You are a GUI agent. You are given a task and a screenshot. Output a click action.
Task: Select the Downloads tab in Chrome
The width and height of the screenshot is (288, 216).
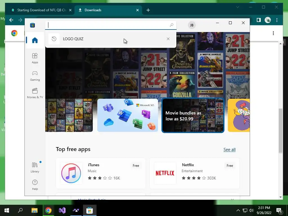[x=108, y=10]
